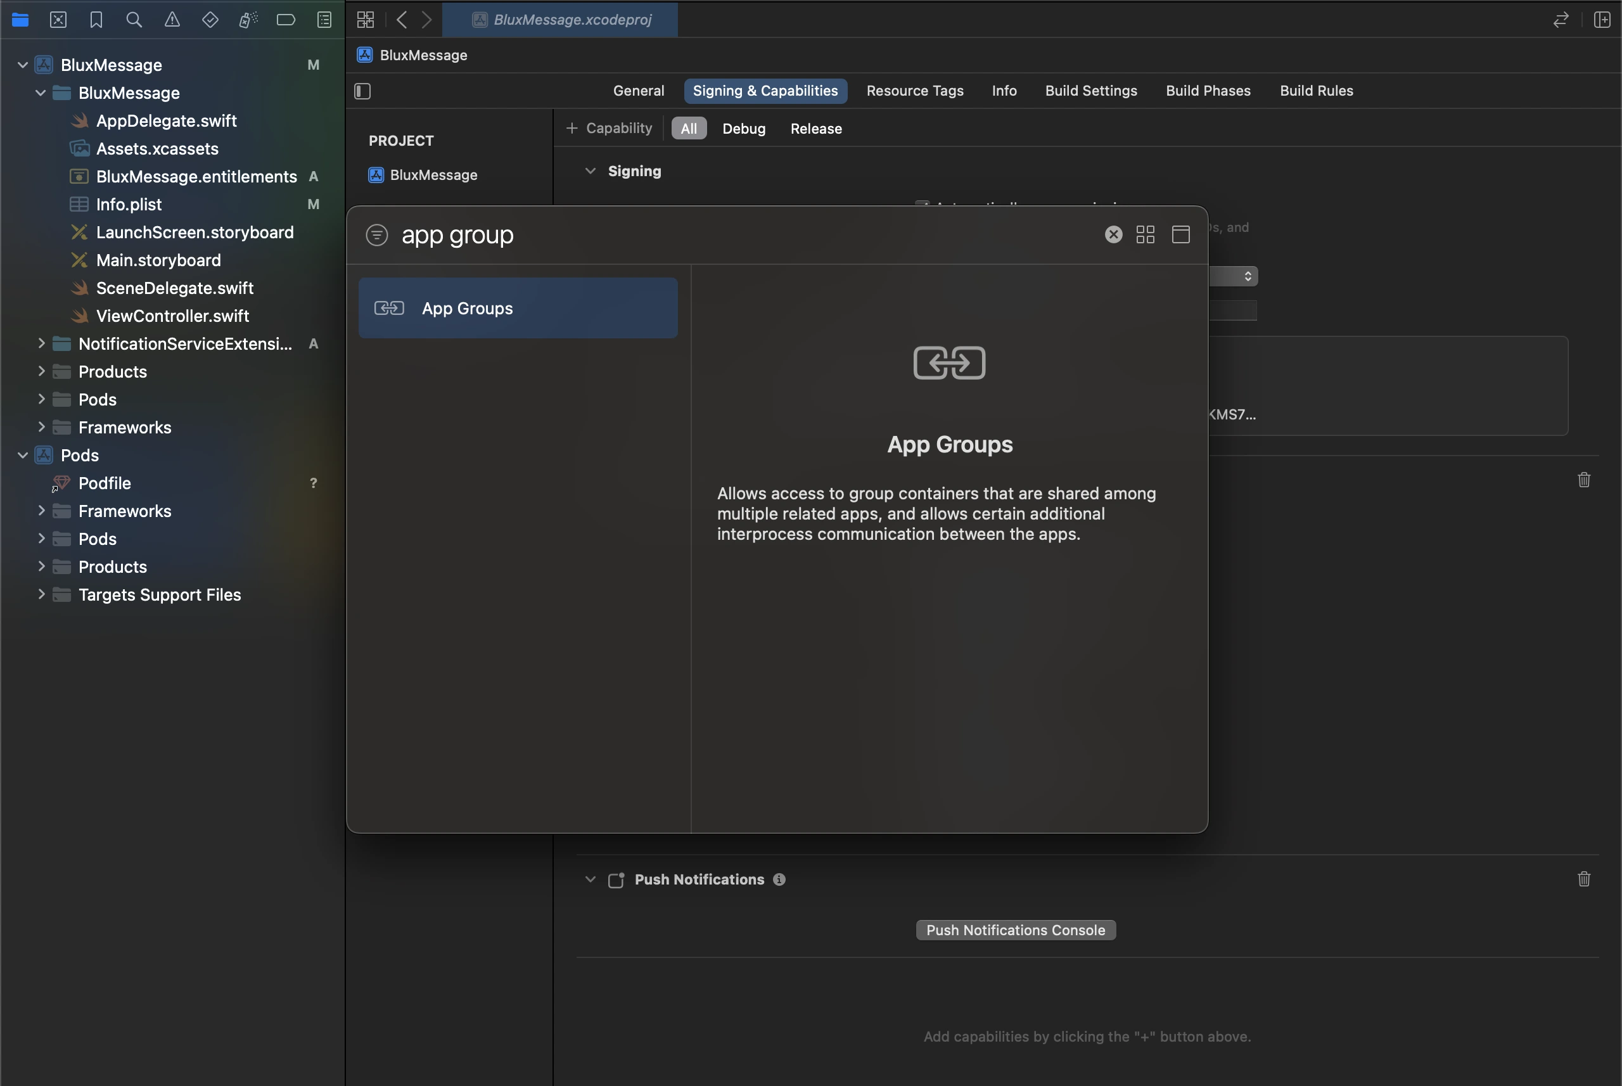1622x1086 pixels.
Task: Collapse the Push Notifications section
Action: pyautogui.click(x=590, y=879)
